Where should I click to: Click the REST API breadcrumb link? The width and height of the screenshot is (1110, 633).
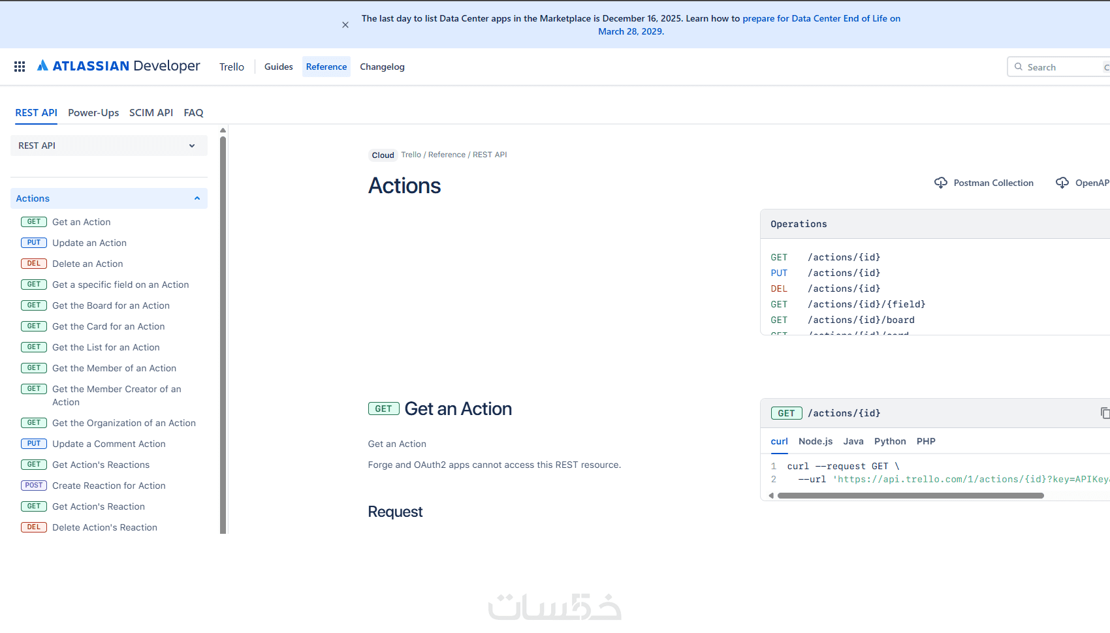490,155
